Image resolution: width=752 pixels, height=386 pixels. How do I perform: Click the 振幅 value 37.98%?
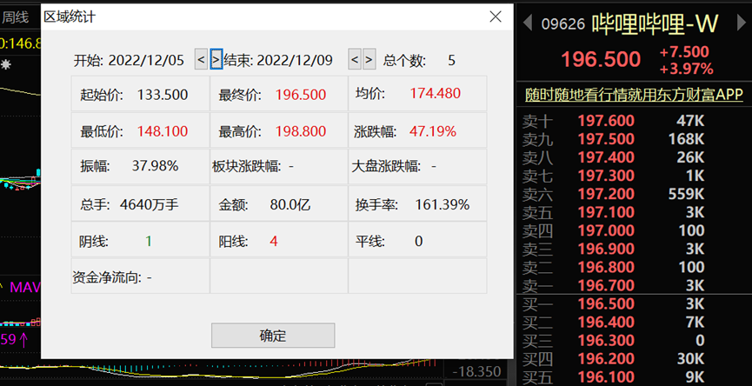(156, 166)
